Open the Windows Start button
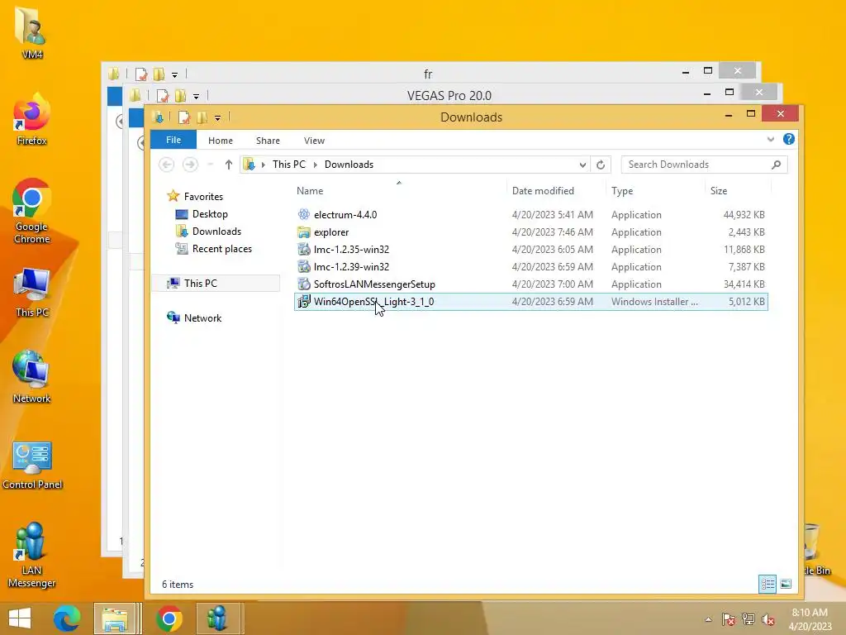The image size is (846, 635). pos(20,618)
